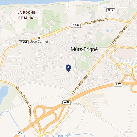Select the Ch. du Coteau Trioche label
137x137 pixels.
tap(24, 101)
